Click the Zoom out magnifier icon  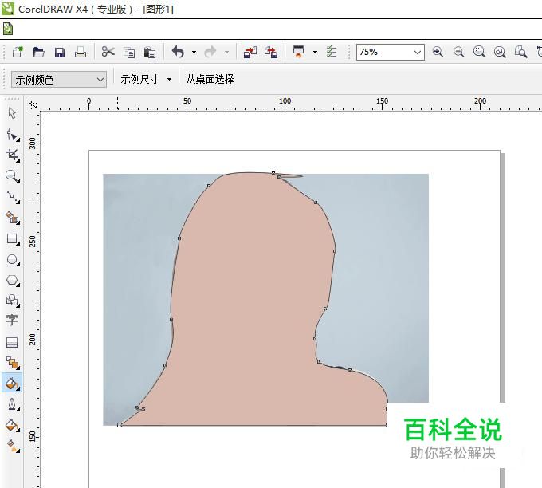(x=458, y=52)
